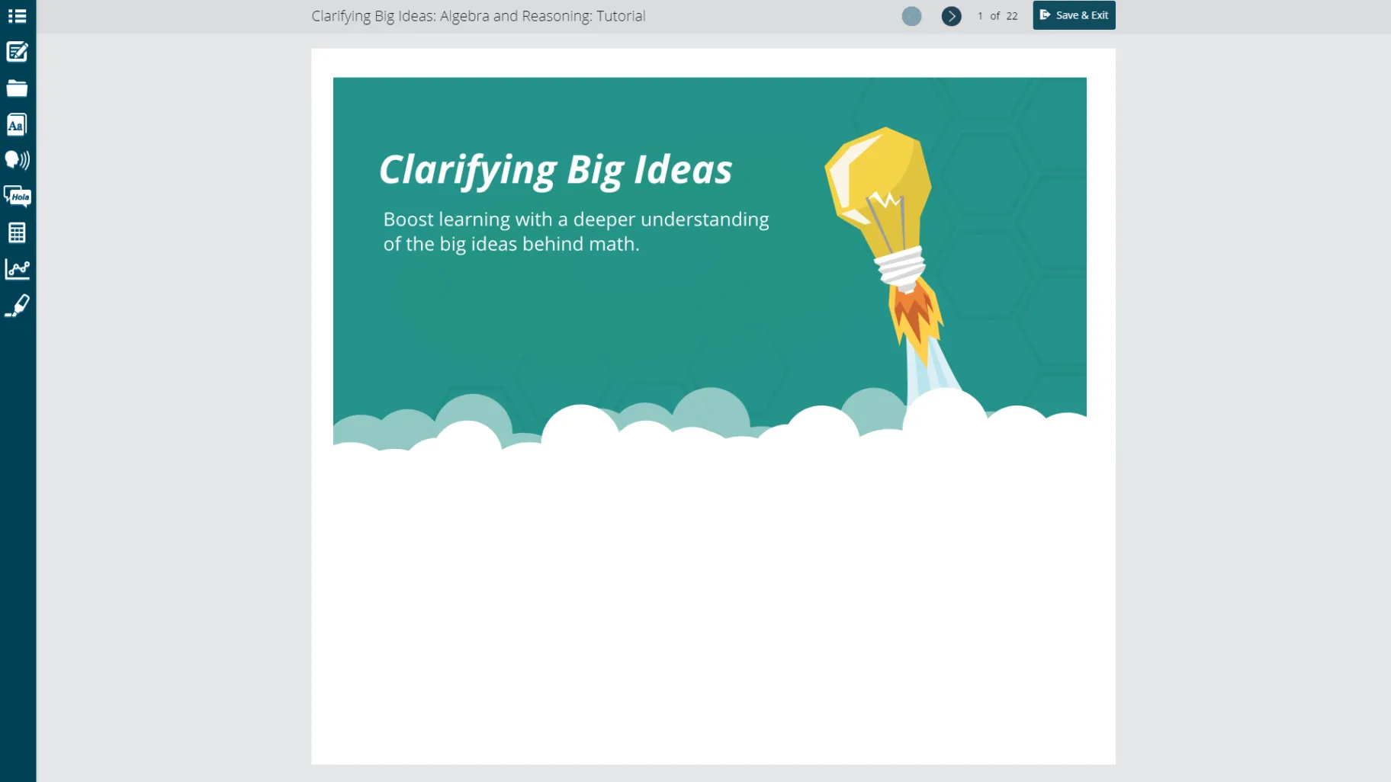Click the blank white area below the banner
This screenshot has height=782, width=1391.
[x=713, y=610]
